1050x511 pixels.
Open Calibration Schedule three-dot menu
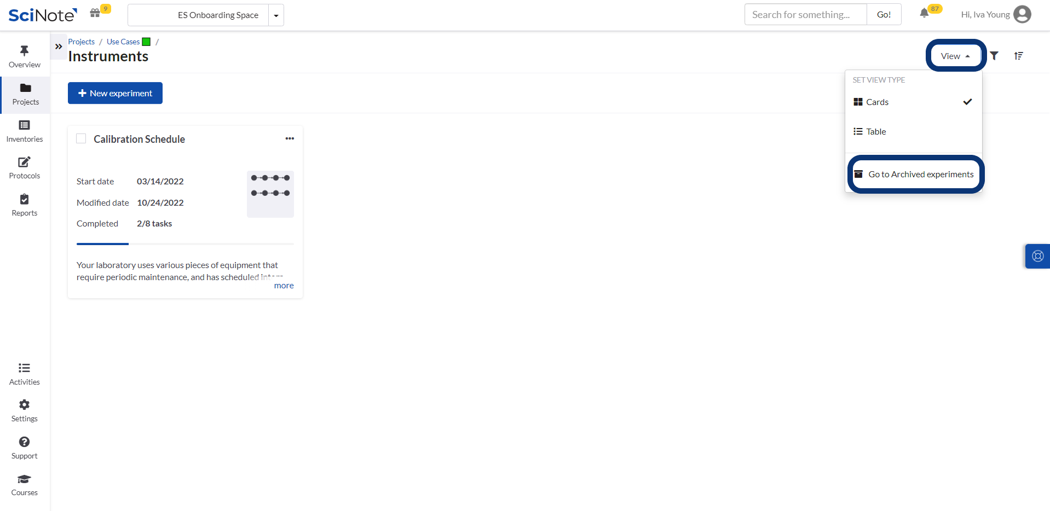(x=290, y=138)
